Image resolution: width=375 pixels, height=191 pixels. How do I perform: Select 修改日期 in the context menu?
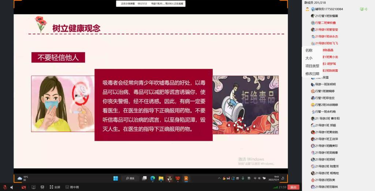(x=312, y=74)
